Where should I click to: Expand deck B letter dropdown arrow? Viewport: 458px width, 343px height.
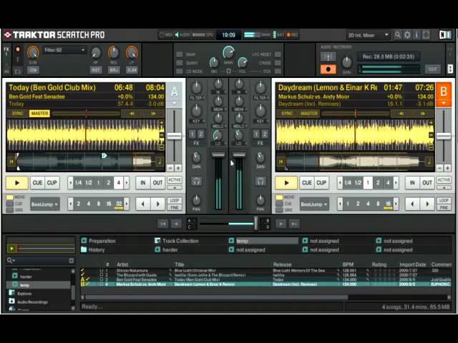point(444,103)
